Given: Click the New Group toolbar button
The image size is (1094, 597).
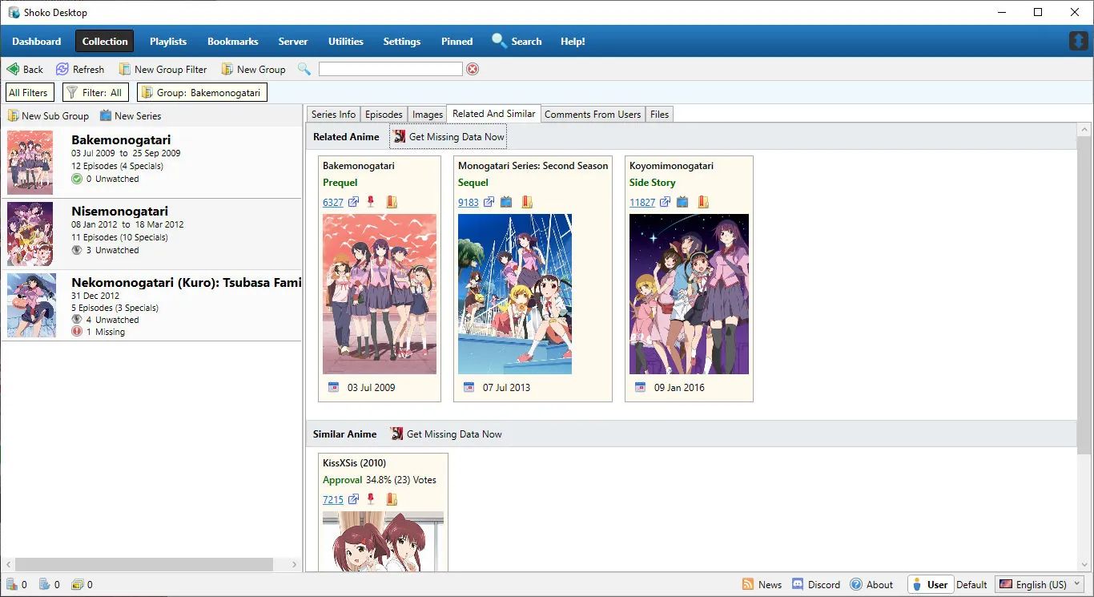Looking at the screenshot, I should tap(253, 69).
